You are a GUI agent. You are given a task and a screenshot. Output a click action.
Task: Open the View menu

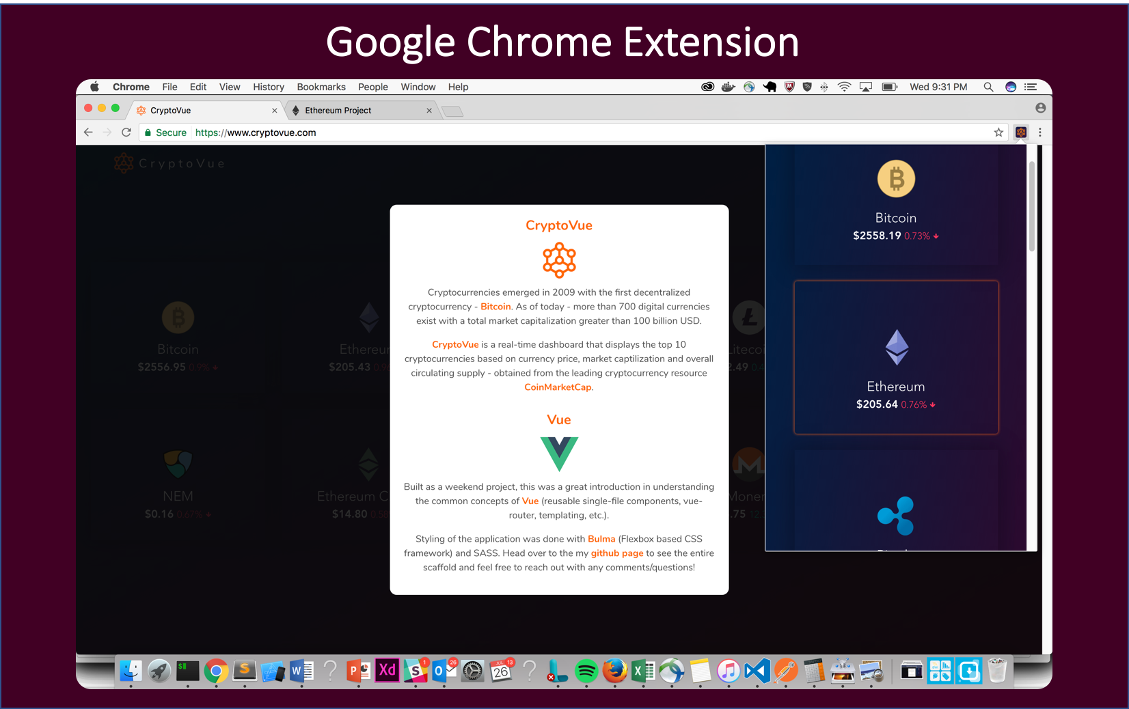pyautogui.click(x=230, y=87)
